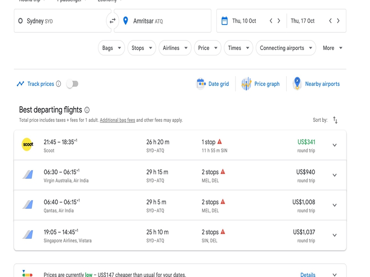Click the Thu, 17 Oct return date

(302, 21)
